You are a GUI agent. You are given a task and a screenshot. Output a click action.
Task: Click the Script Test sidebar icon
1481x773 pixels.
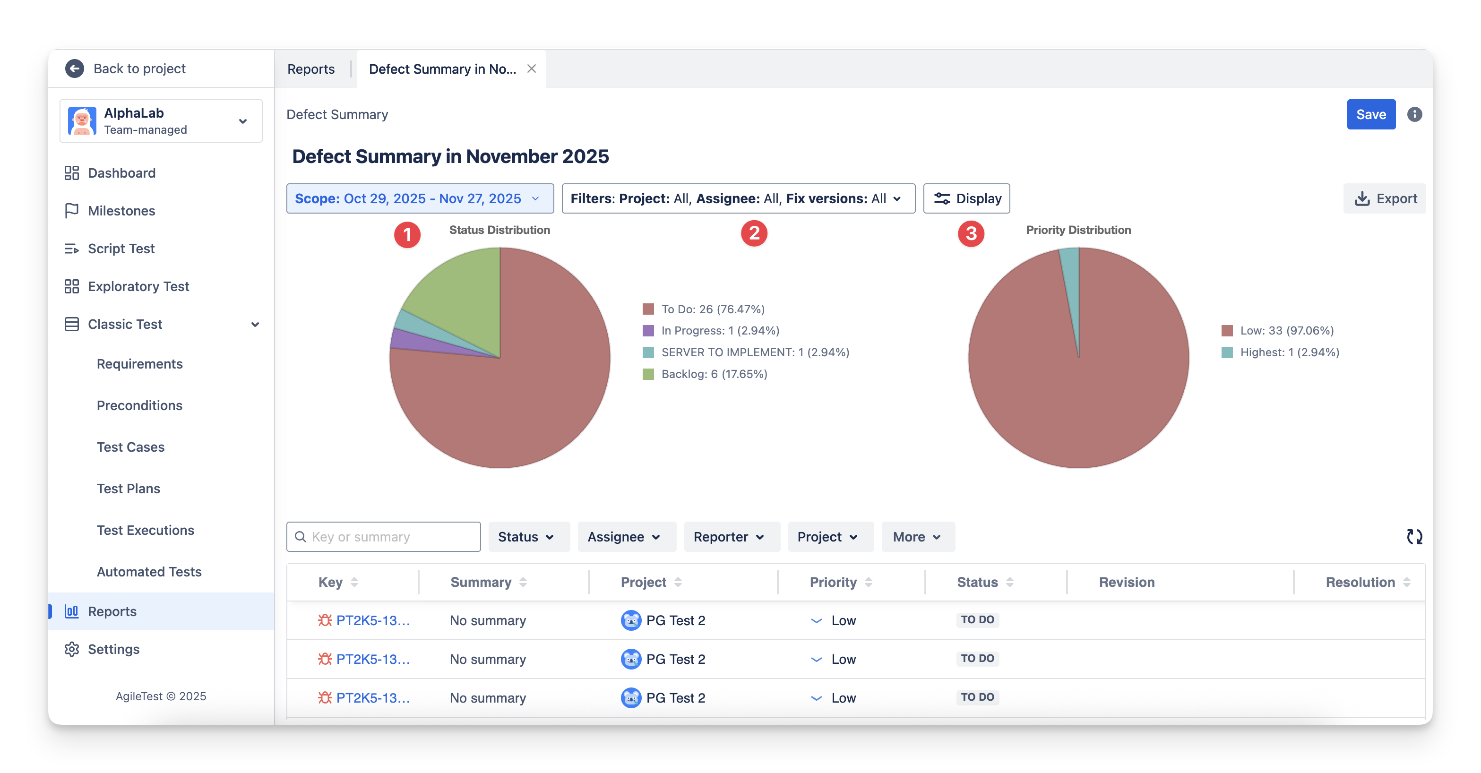72,248
